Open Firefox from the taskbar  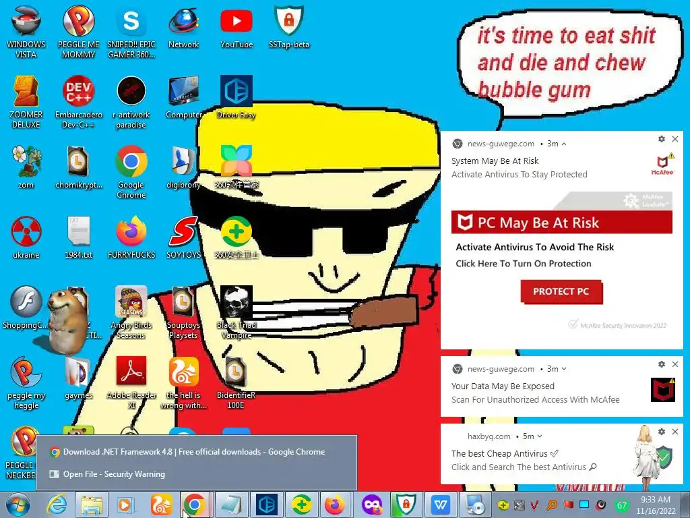point(336,505)
